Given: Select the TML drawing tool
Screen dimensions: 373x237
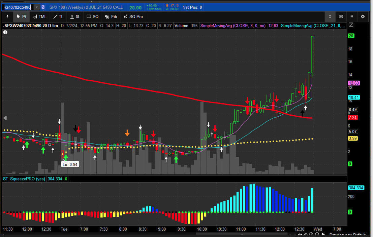Looking at the screenshot, I should click(x=40, y=16).
